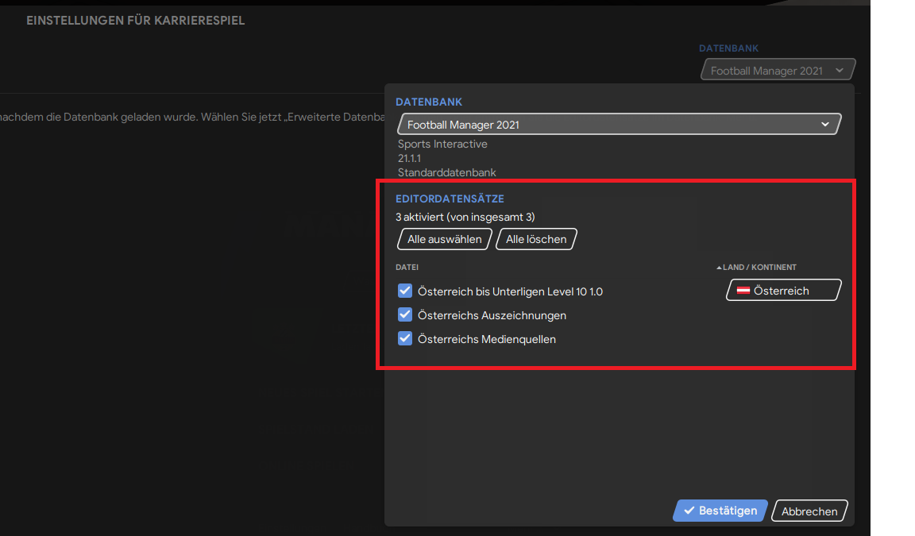Select the 'Österreich bis Unterligen Level 10 1.0' file name

click(x=510, y=291)
